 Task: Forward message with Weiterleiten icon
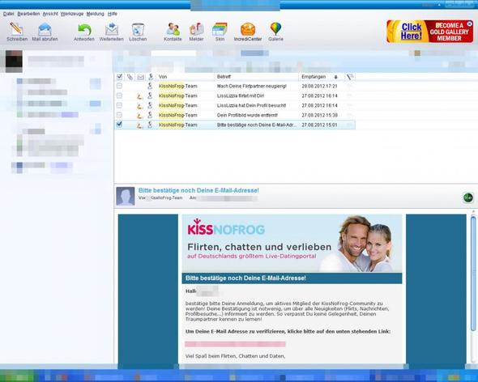112,29
